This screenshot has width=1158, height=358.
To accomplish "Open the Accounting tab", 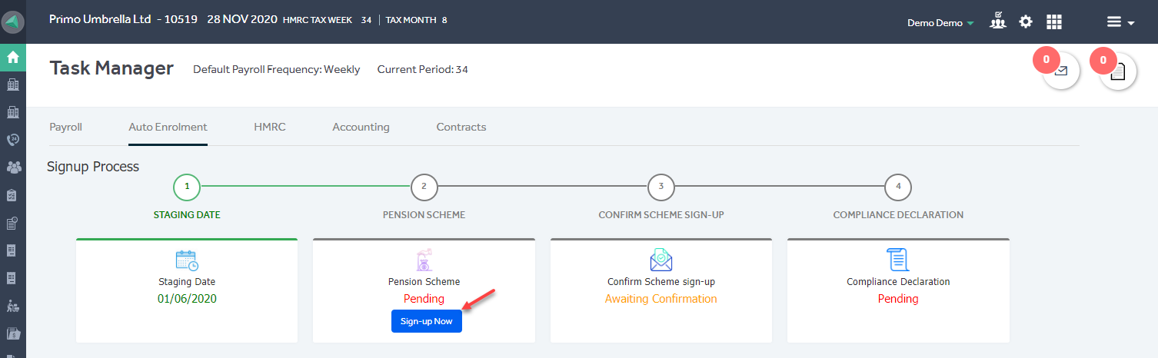I will (x=361, y=128).
